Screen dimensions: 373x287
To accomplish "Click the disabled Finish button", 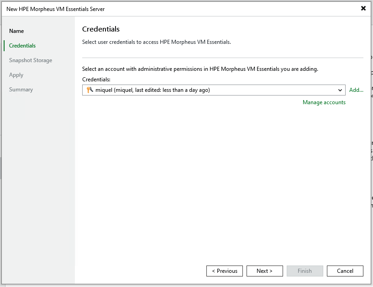I will [x=305, y=271].
